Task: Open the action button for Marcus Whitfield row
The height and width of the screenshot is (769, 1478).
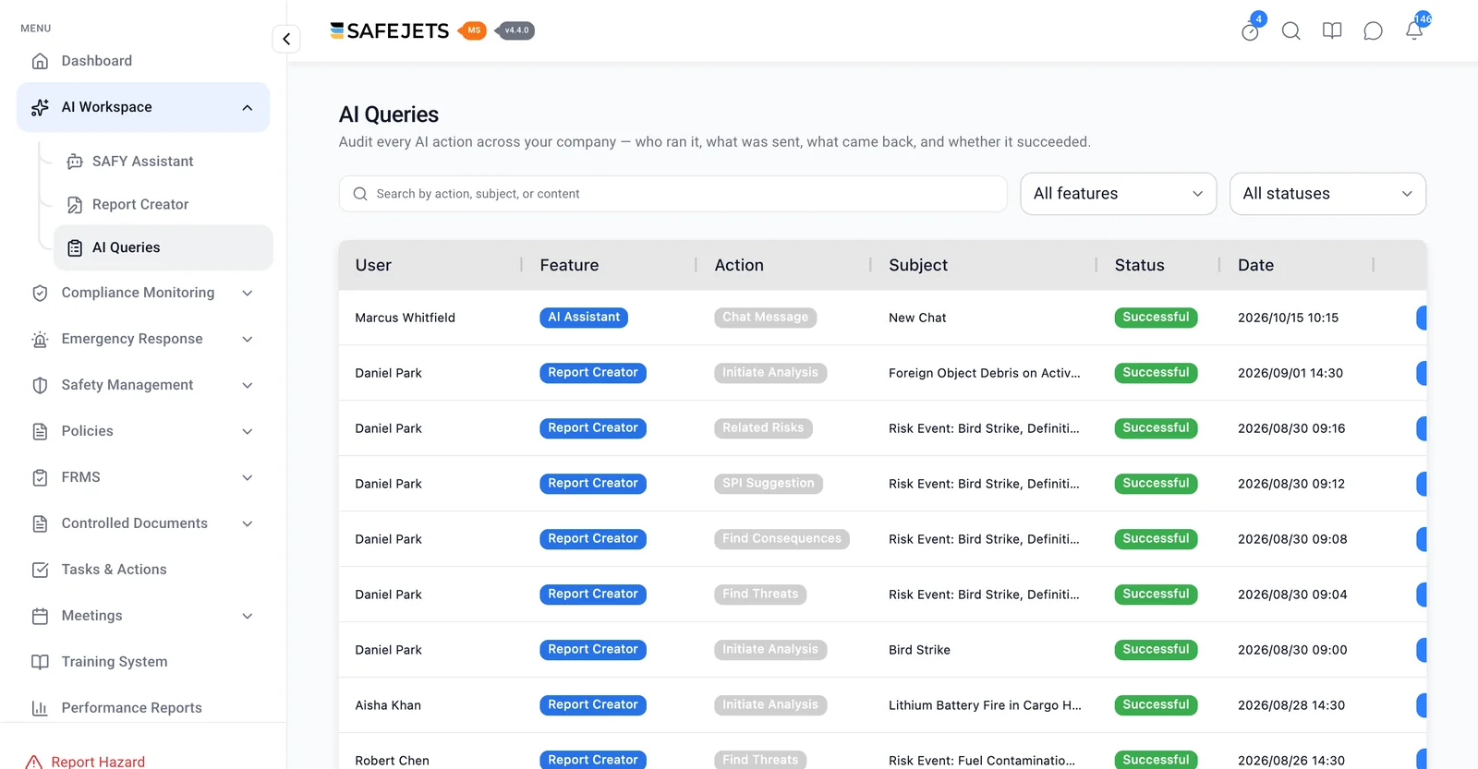Action: (x=1421, y=318)
